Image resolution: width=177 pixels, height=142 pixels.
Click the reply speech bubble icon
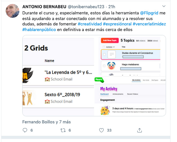(25, 130)
